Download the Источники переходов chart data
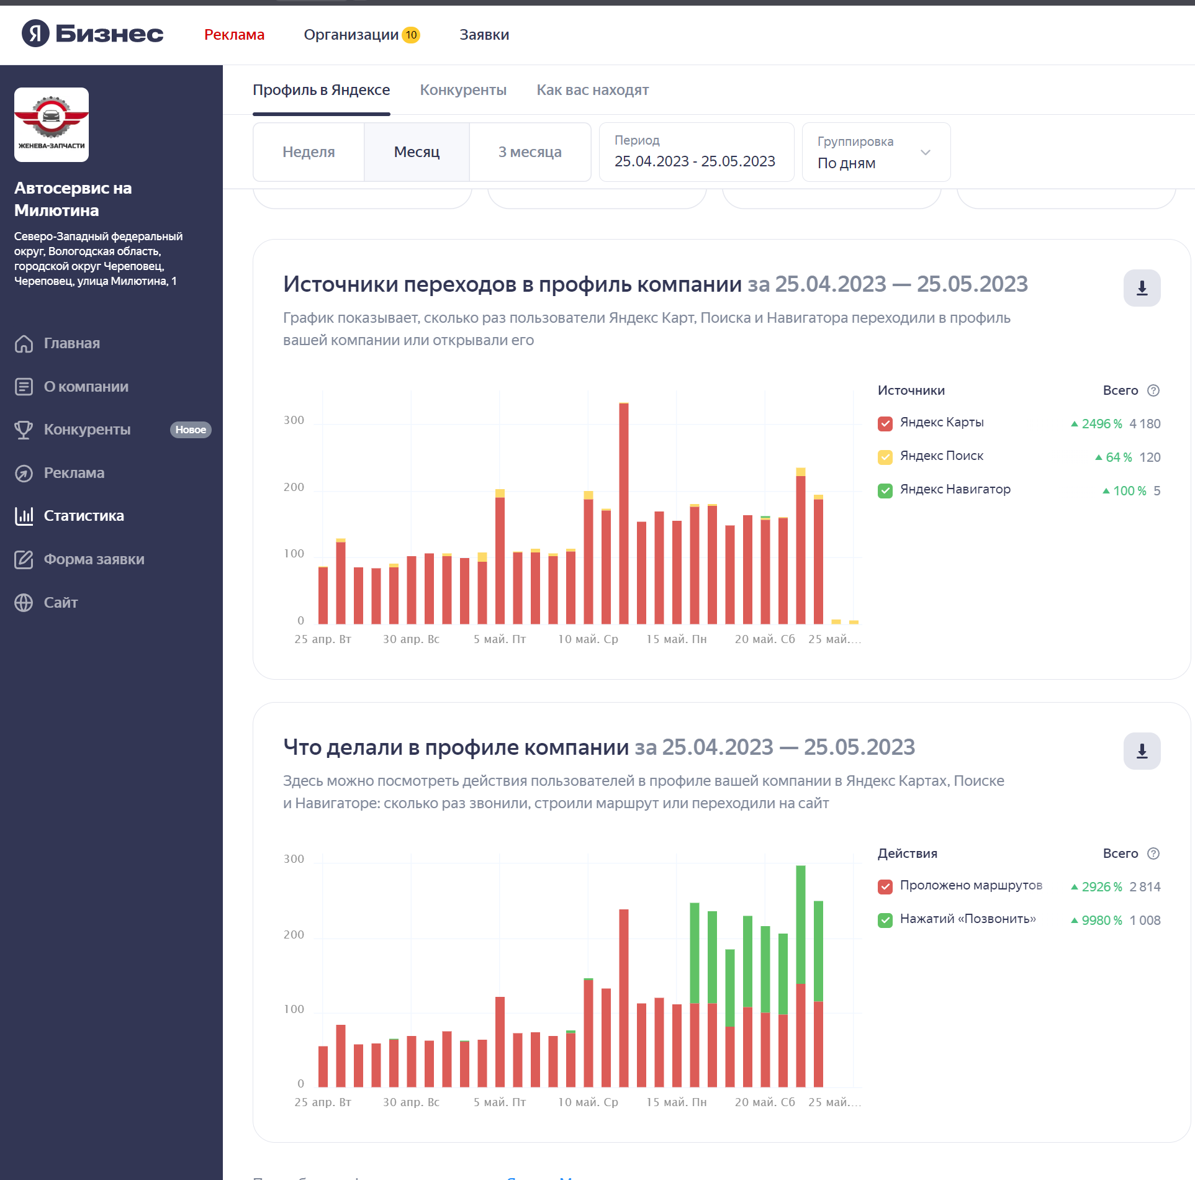This screenshot has height=1180, width=1195. pyautogui.click(x=1141, y=288)
